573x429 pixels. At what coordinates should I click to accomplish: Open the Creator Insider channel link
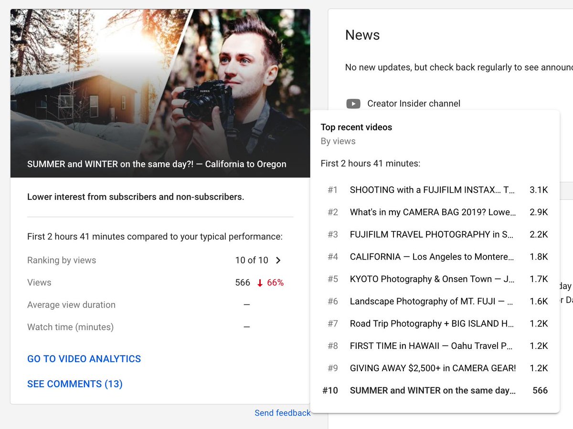pyautogui.click(x=414, y=104)
